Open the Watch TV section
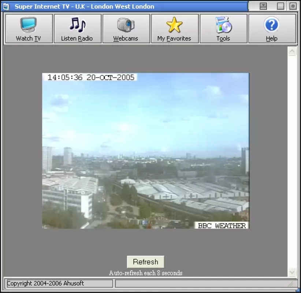The image size is (301, 293). coord(29,29)
